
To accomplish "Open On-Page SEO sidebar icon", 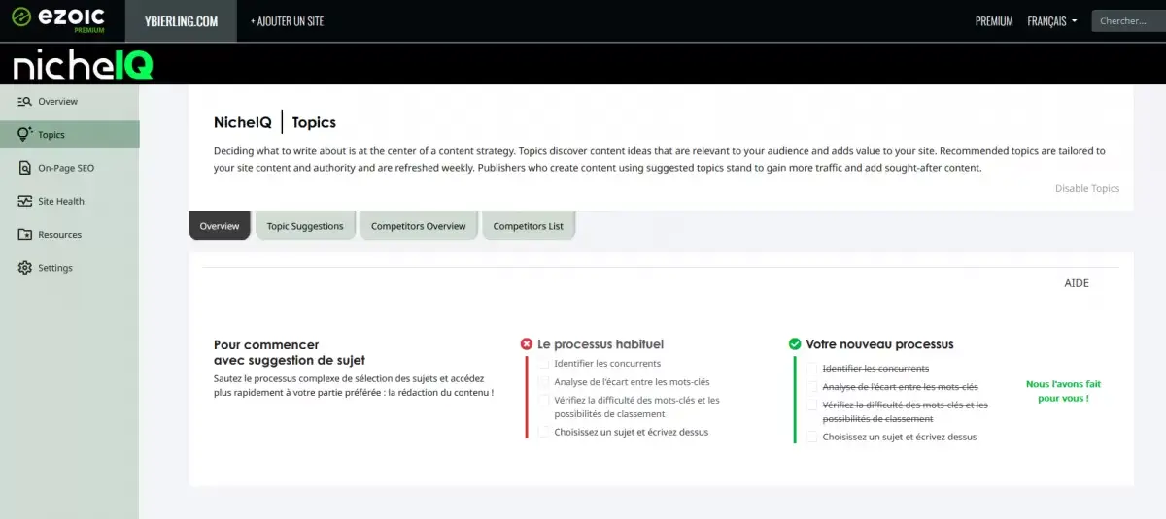I will tap(25, 168).
